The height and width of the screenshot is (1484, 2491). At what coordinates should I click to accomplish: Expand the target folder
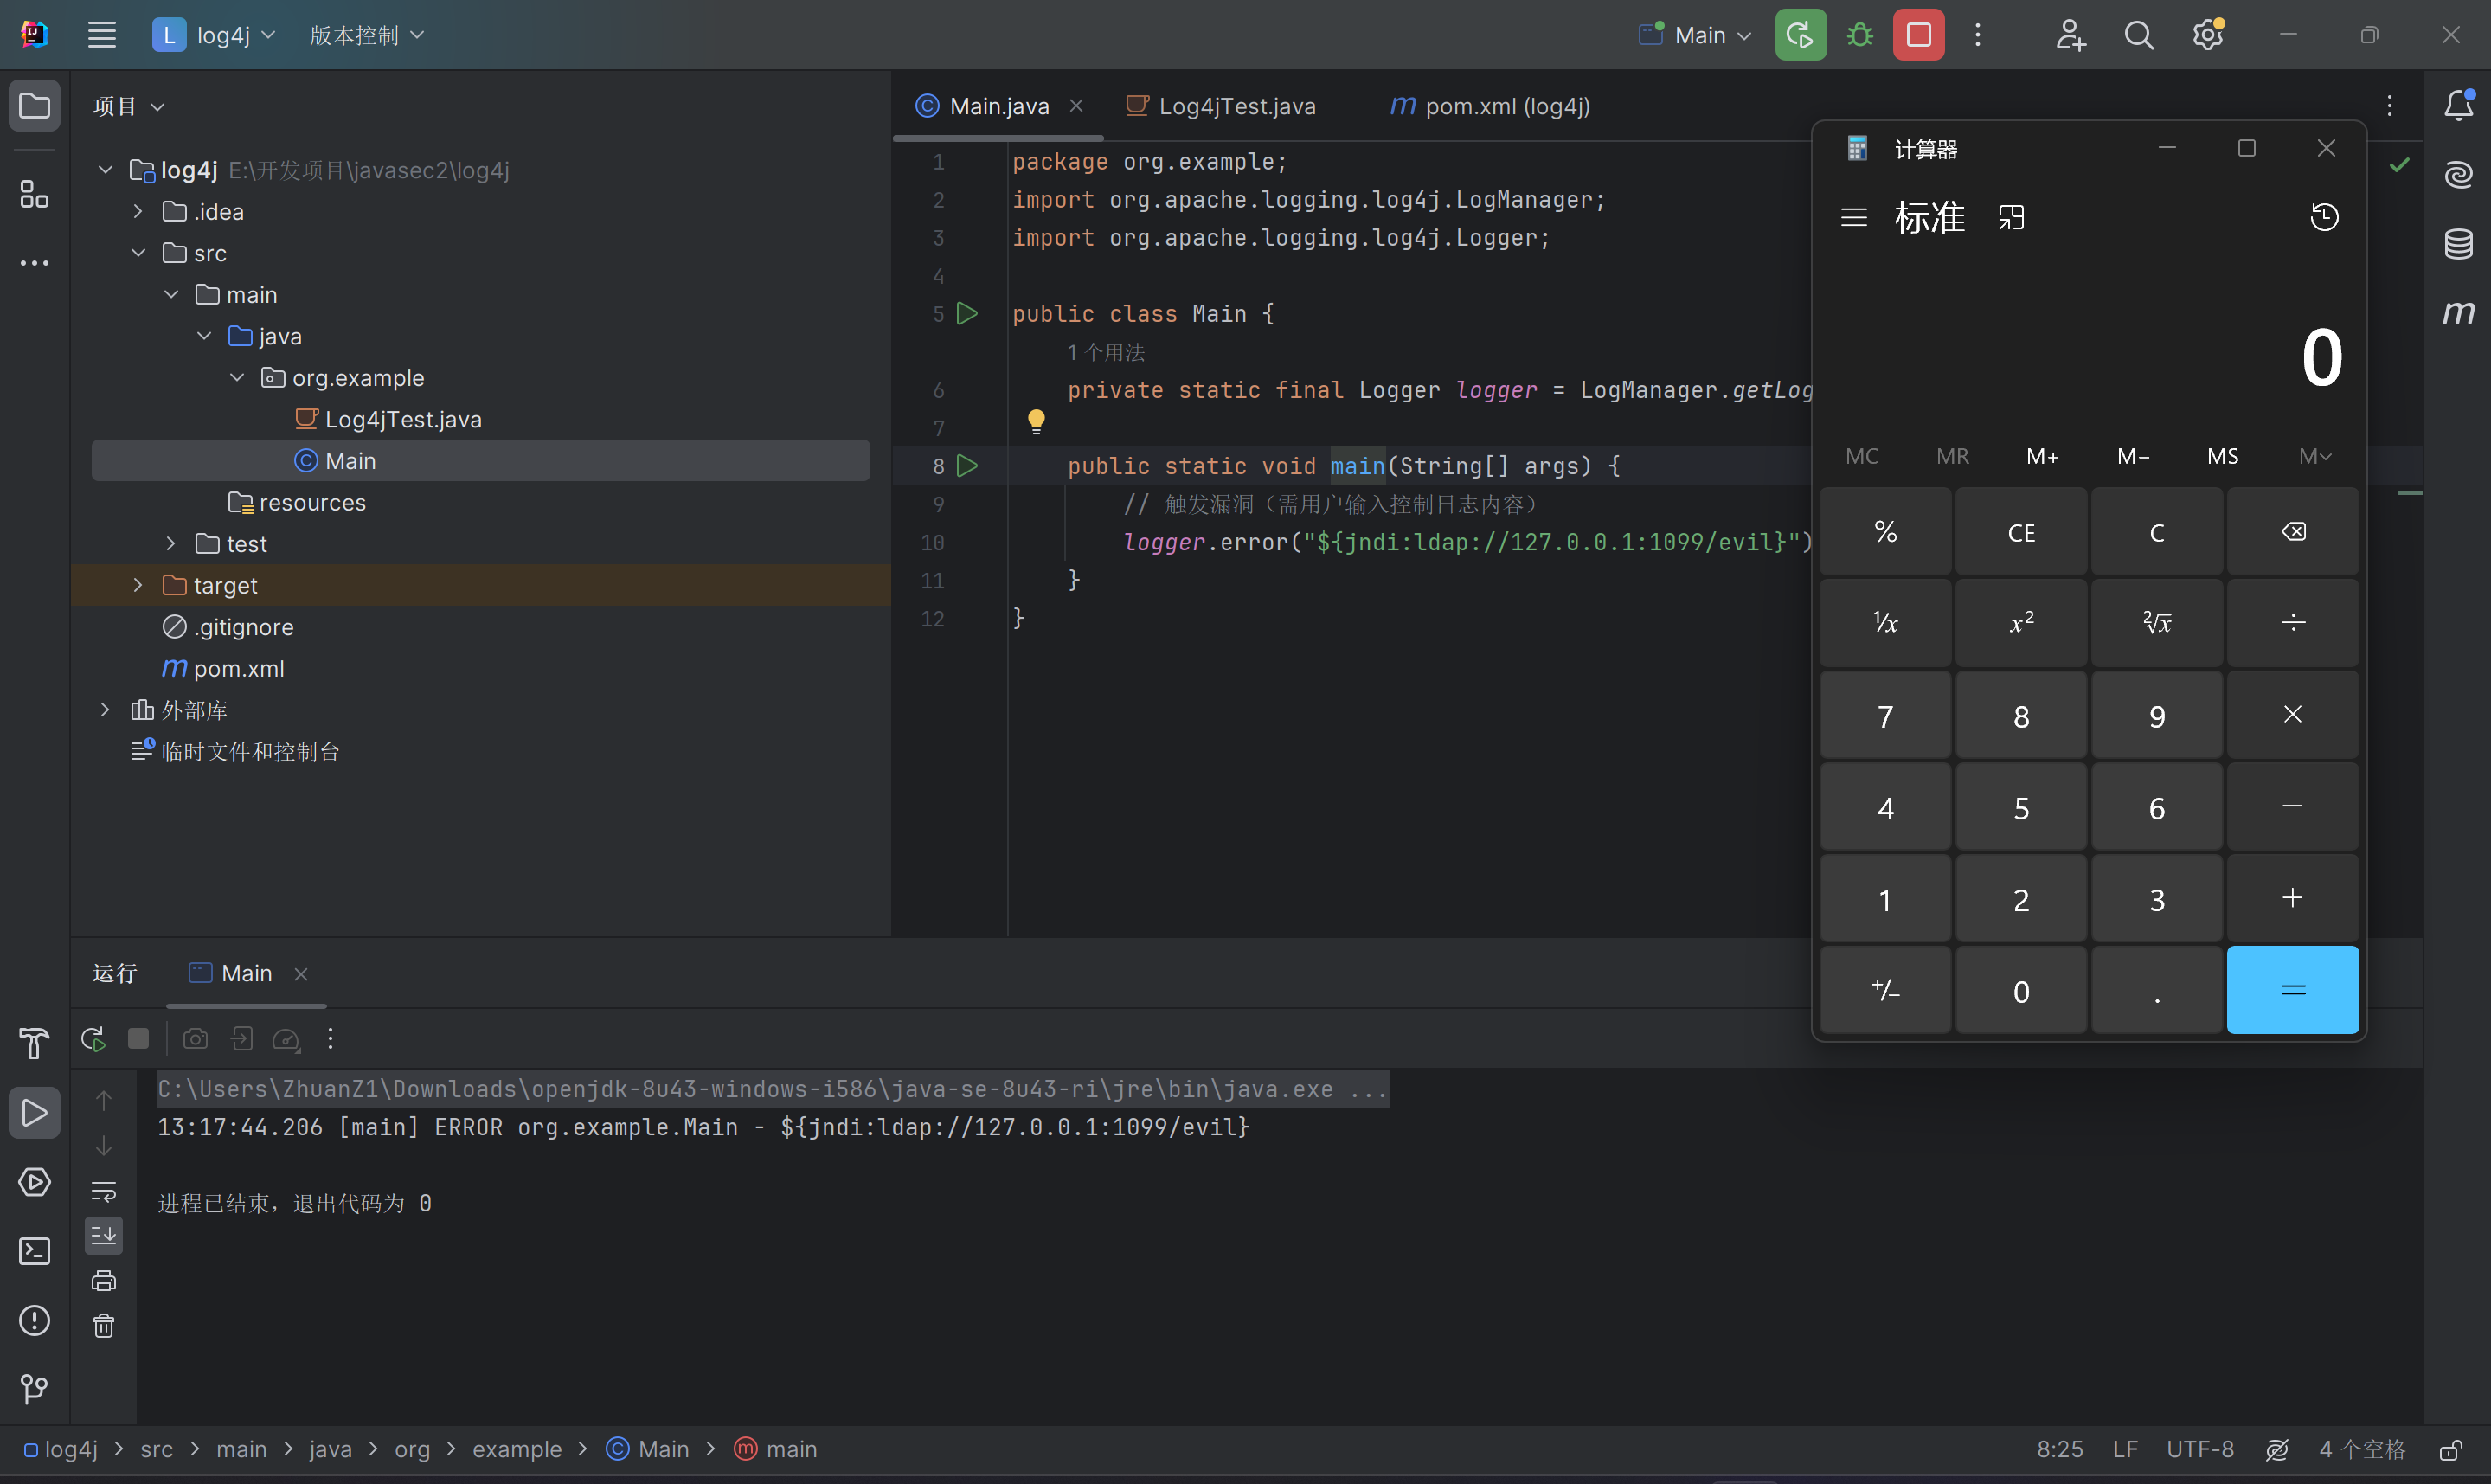[x=138, y=585]
